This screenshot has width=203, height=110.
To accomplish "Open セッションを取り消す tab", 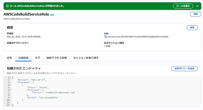I will point(86,58).
